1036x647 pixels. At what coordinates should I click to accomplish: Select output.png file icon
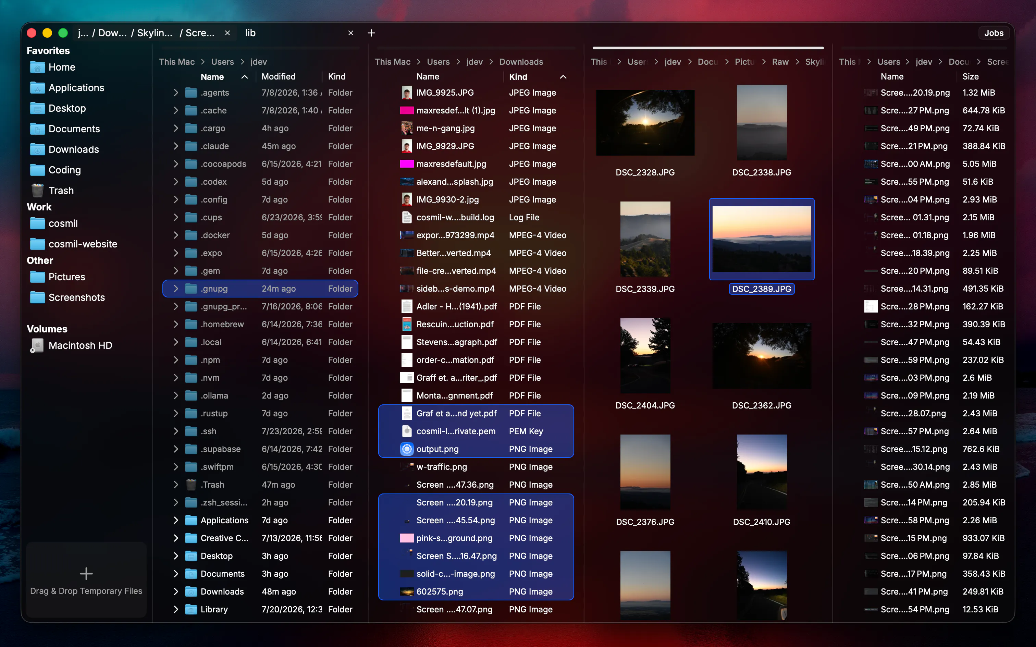pos(407,449)
